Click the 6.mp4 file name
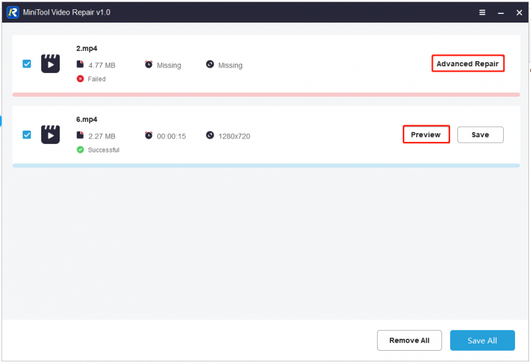 point(87,119)
